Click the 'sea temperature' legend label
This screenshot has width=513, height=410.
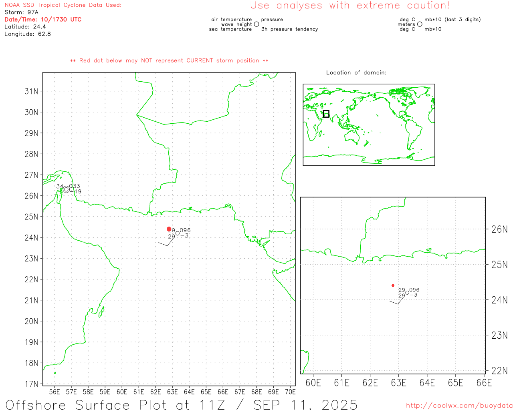coord(230,29)
